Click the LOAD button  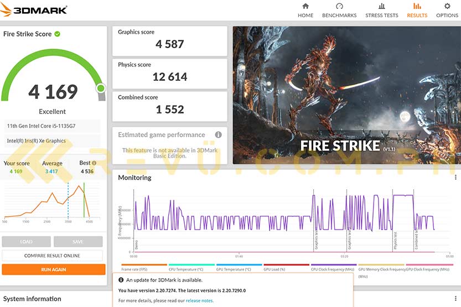pos(26,242)
